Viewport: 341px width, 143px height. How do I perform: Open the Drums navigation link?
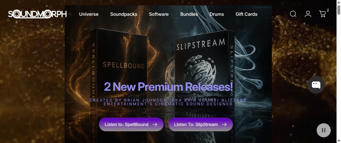click(x=217, y=14)
